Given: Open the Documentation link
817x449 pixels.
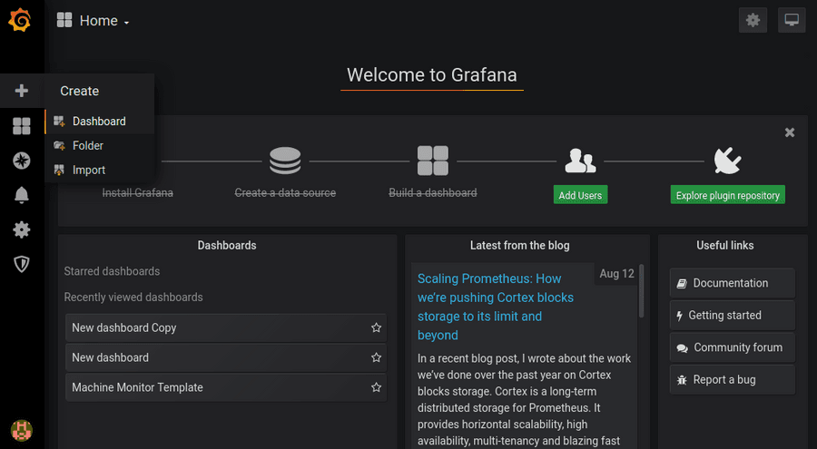Looking at the screenshot, I should point(732,283).
